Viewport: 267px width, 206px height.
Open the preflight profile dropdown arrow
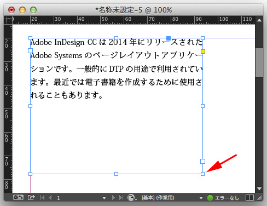click(x=201, y=198)
